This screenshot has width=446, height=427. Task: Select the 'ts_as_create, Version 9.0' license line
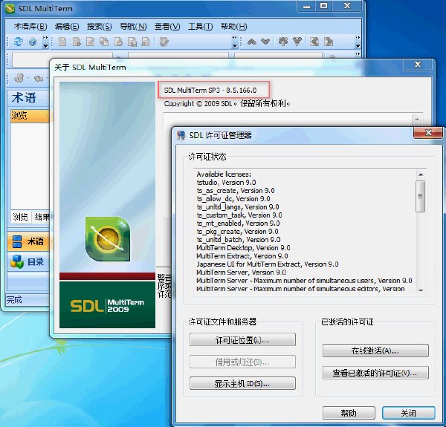235,191
